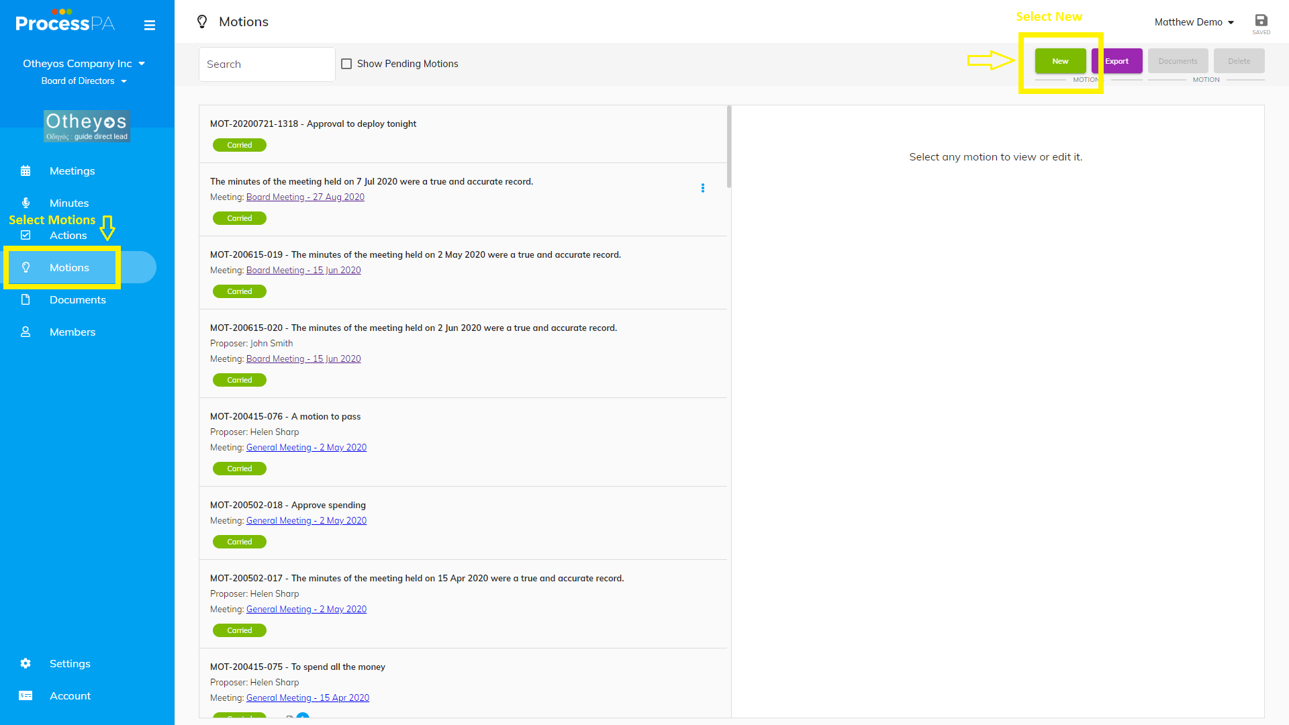Open Matthew Demo user menu
Viewport: 1289px width, 725px height.
(x=1194, y=22)
